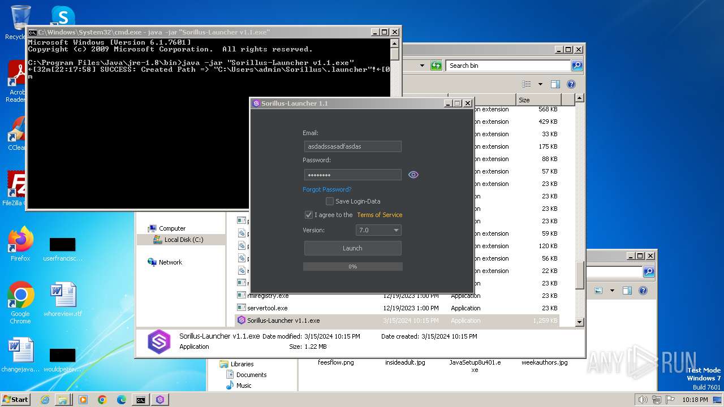Image resolution: width=724 pixels, height=407 pixels.
Task: Select Computer in the navigation pane
Action: pyautogui.click(x=172, y=228)
